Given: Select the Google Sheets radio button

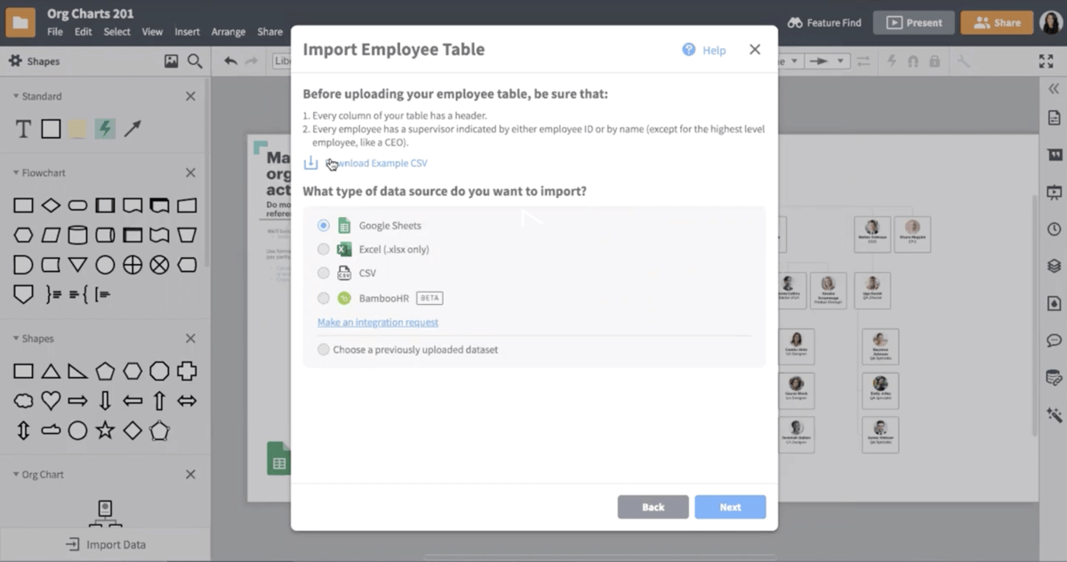Looking at the screenshot, I should point(324,225).
